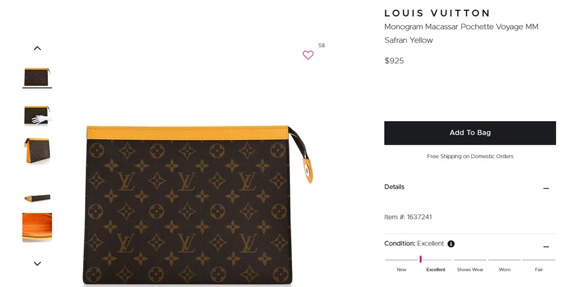Click the Shows Wear condition segment
Image resolution: width=584 pixels, height=287 pixels.
tap(470, 260)
